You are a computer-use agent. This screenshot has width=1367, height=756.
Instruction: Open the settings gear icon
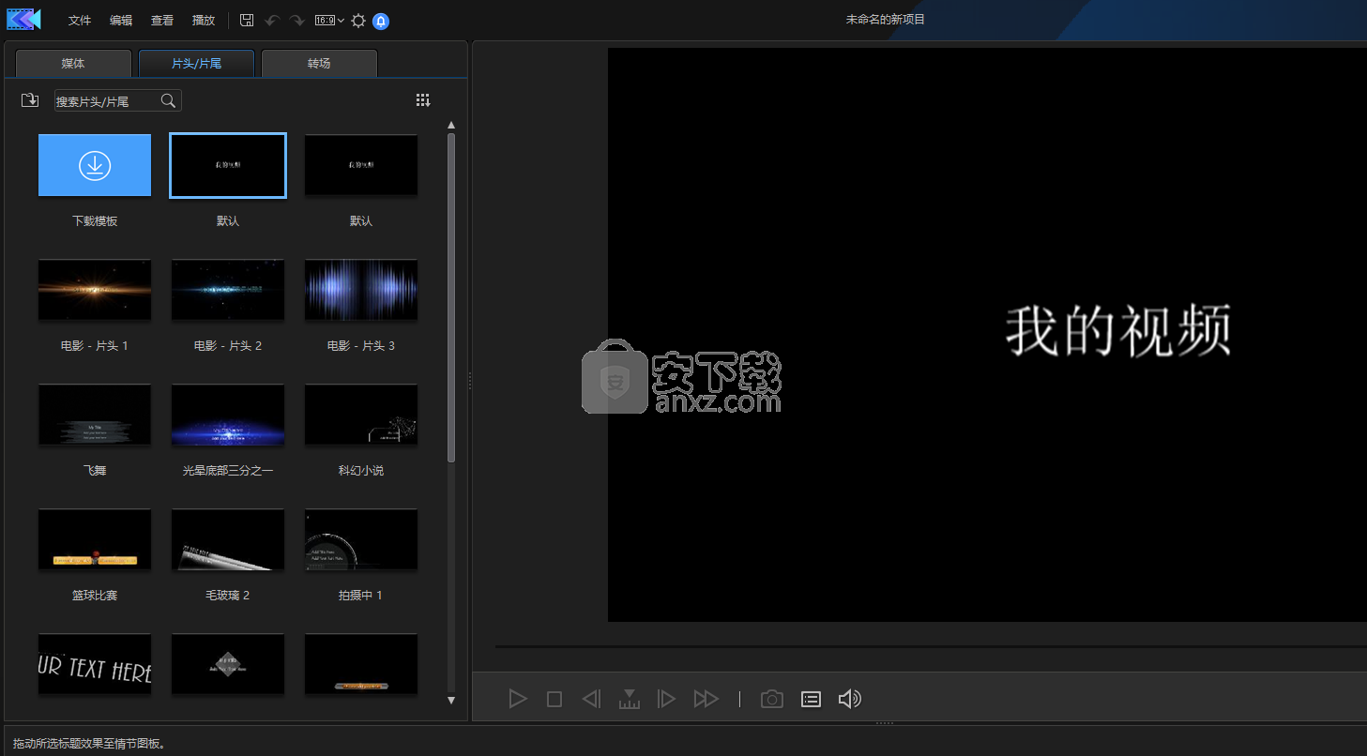tap(358, 20)
